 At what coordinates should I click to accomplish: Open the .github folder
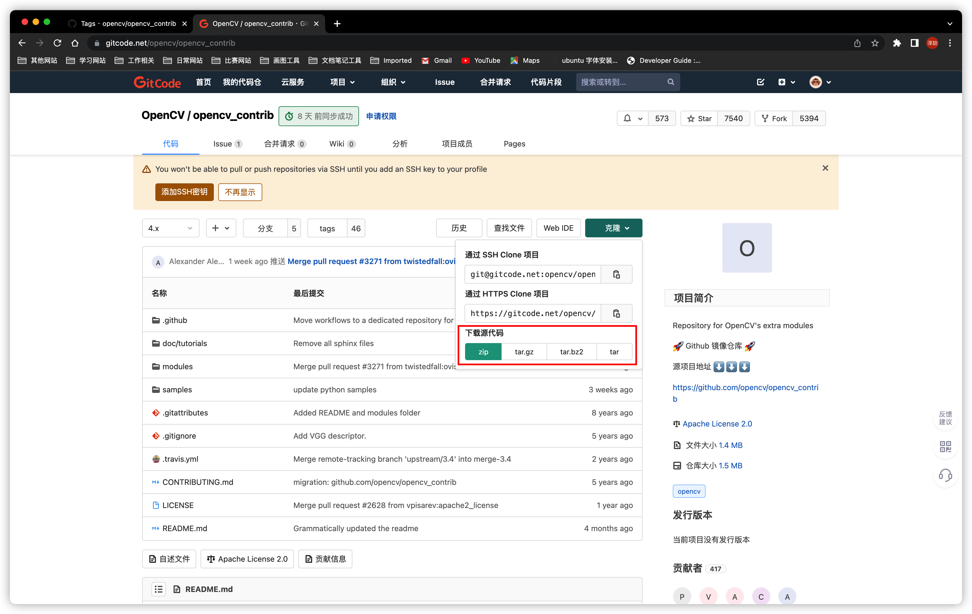(x=174, y=320)
